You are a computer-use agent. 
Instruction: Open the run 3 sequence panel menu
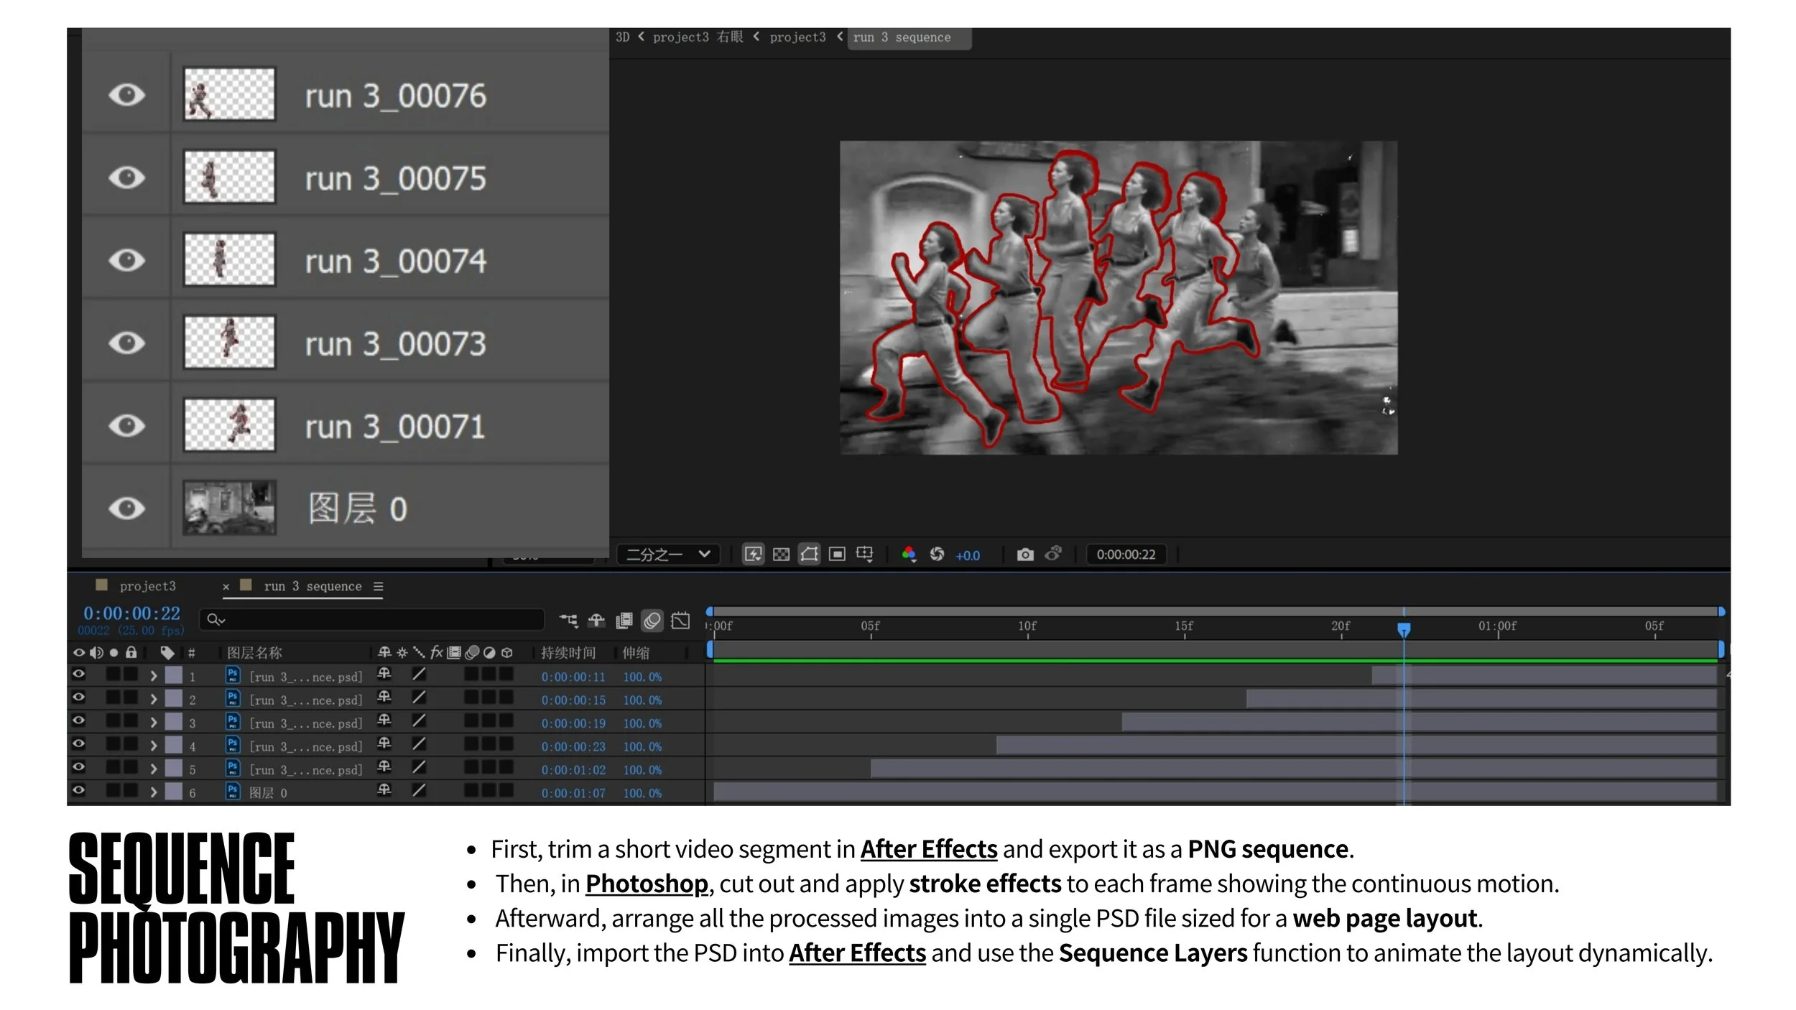point(379,586)
